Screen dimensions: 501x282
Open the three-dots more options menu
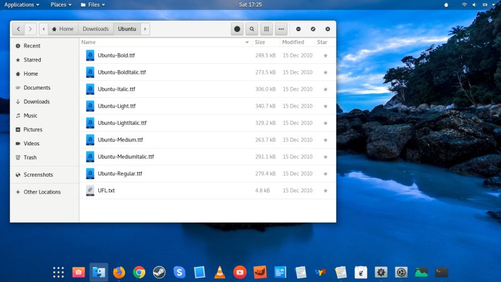(281, 29)
